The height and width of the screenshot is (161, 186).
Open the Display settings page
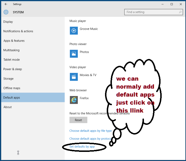point(33,22)
